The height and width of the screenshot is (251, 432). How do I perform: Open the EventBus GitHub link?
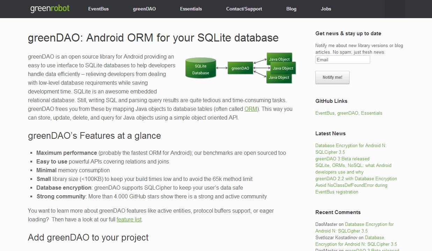click(x=325, y=113)
